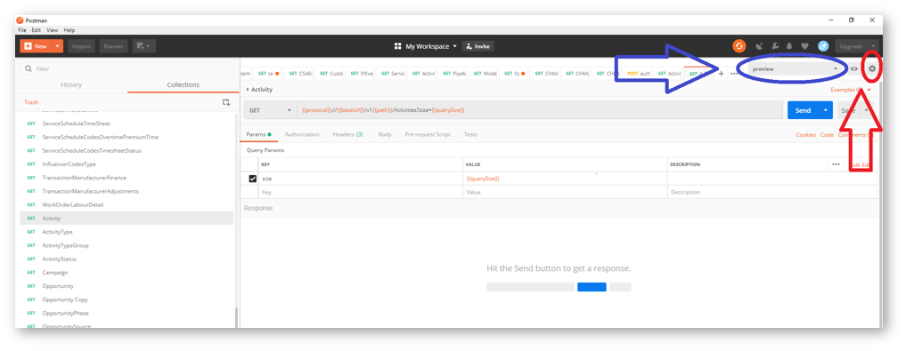
Task: Open the New button dropdown arrow
Action: (57, 46)
